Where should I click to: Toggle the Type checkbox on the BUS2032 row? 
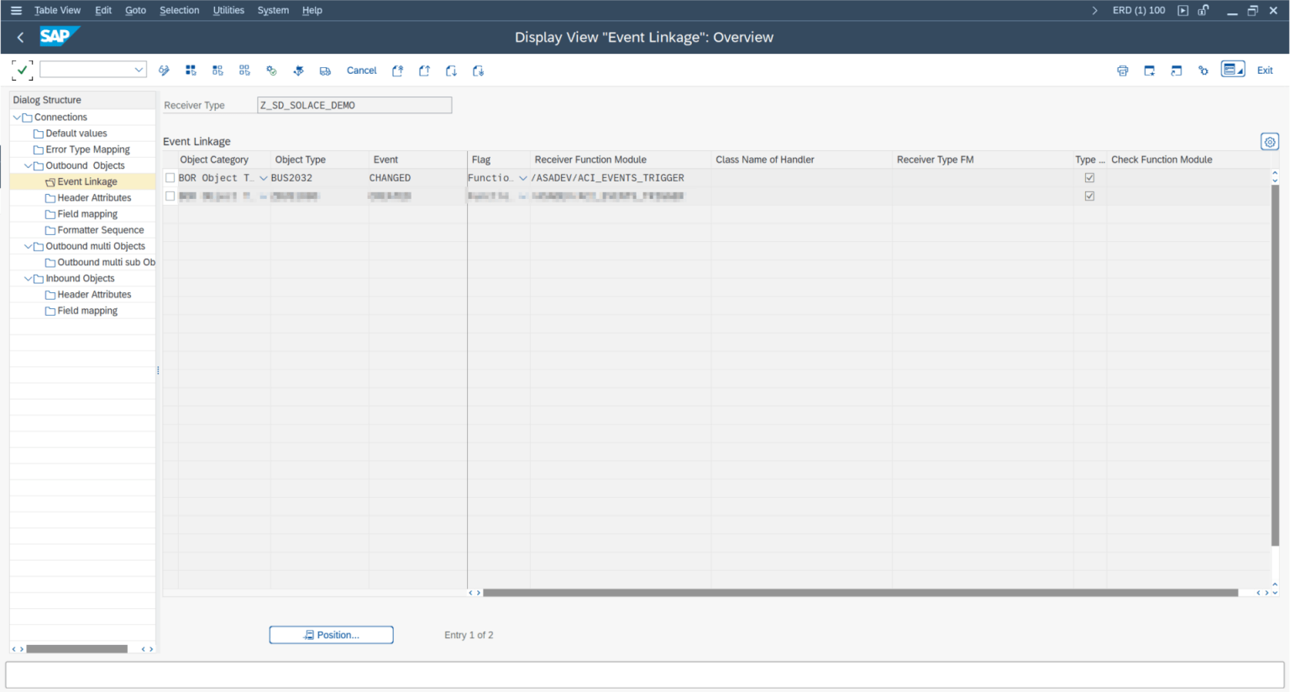(1089, 177)
